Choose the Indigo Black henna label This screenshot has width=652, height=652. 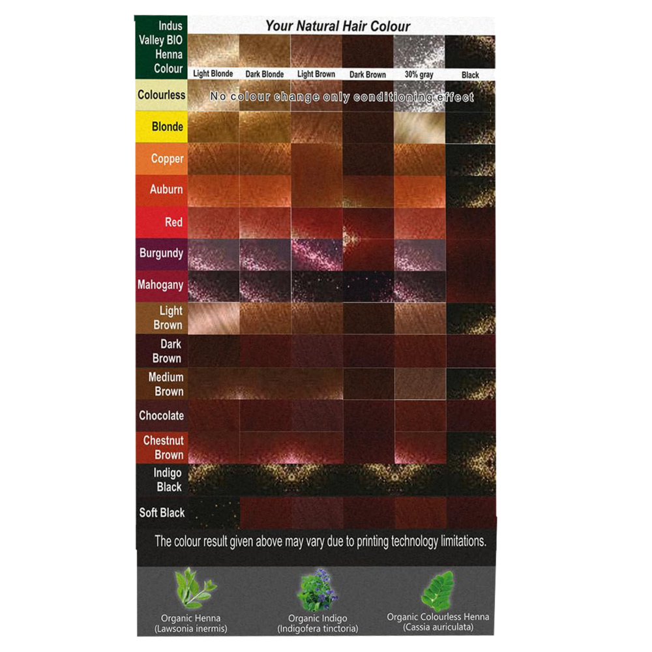pyautogui.click(x=161, y=480)
